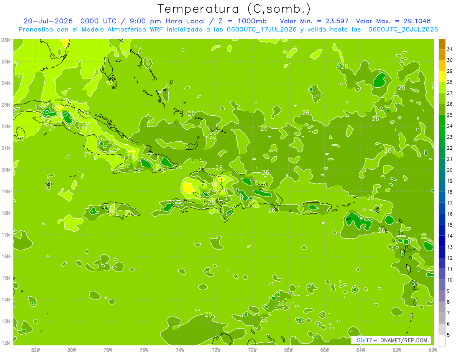
Task: Click the "Valor Max. = 29.1048" readout
Action: tap(393, 21)
